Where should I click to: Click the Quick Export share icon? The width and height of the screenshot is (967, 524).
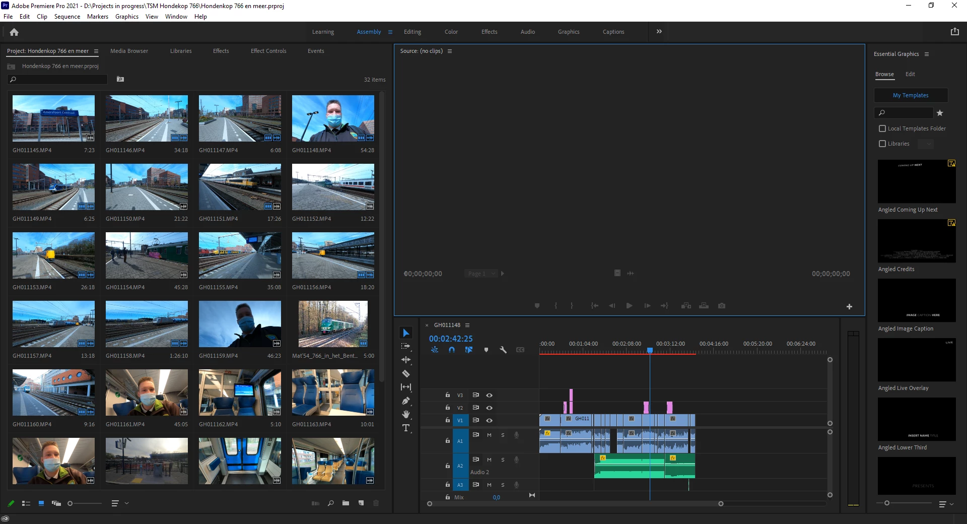tap(955, 32)
